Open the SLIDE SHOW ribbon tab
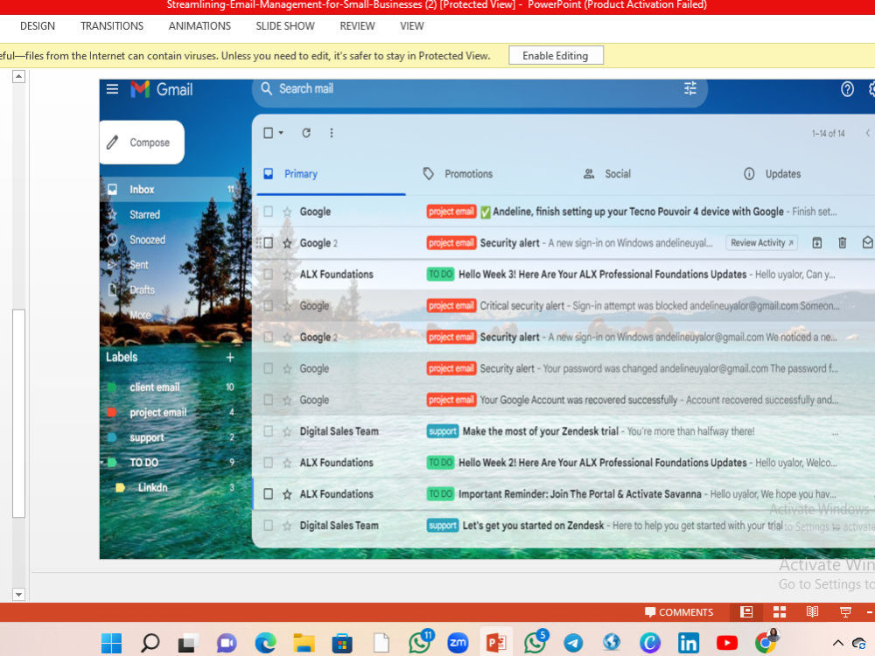 click(285, 26)
